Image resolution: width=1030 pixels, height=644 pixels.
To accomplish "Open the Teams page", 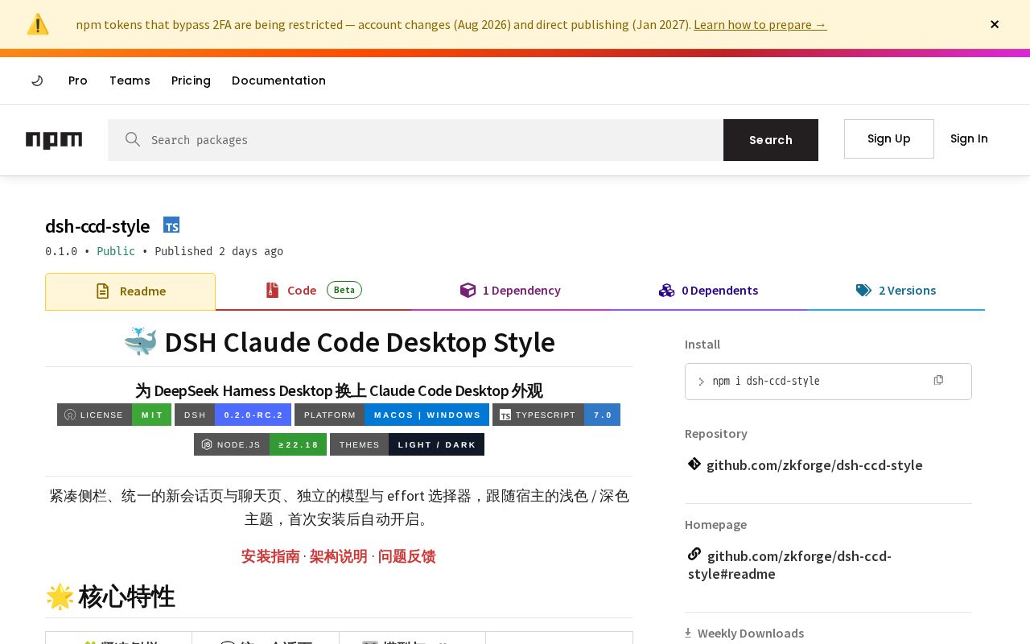I will click(x=130, y=80).
